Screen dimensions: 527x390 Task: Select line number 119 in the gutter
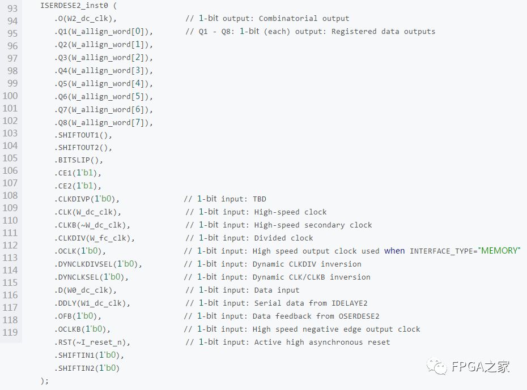click(x=10, y=332)
